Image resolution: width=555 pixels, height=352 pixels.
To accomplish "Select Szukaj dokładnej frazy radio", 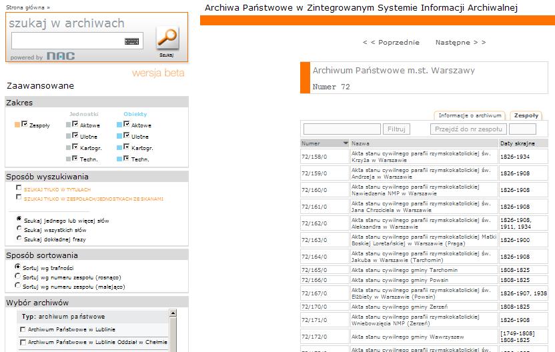I will pos(19,238).
